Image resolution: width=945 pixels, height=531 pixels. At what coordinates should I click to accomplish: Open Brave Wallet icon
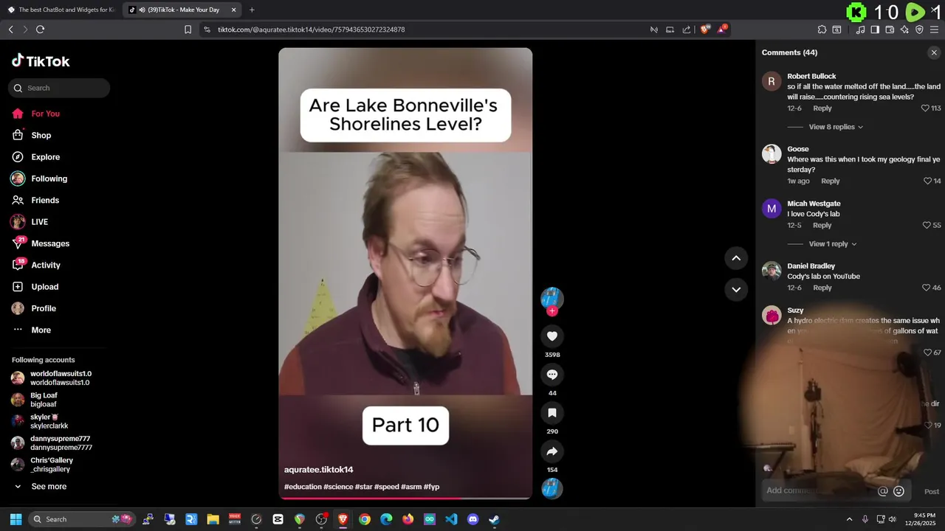(x=890, y=29)
